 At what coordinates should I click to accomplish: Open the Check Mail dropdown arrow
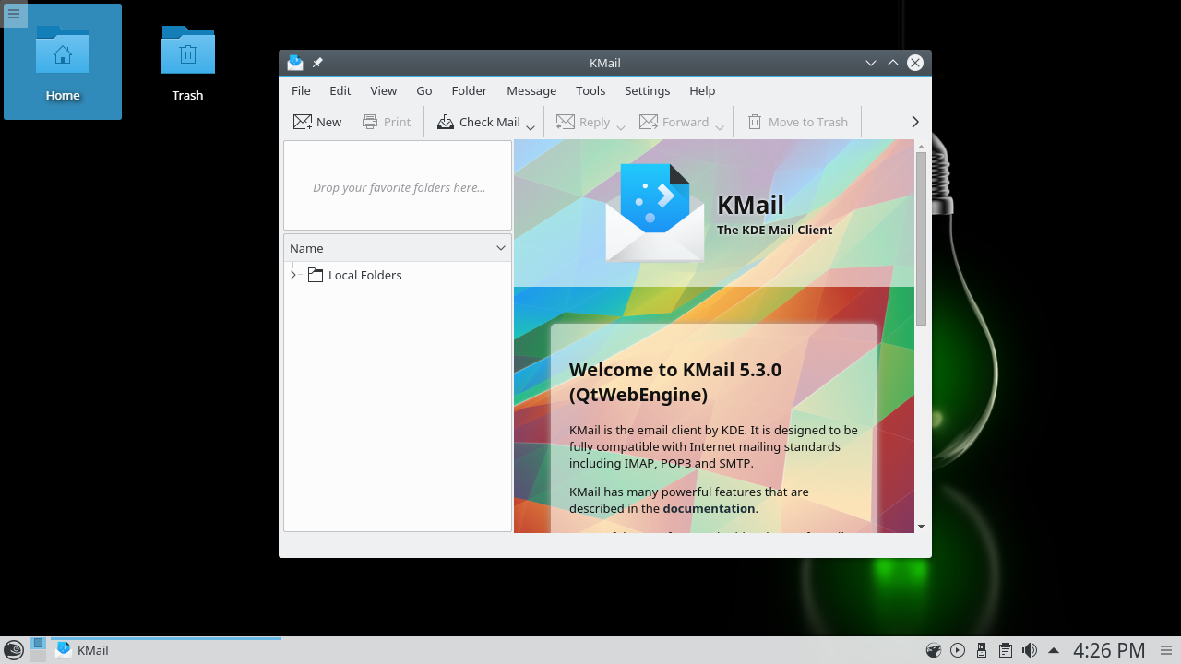point(531,127)
